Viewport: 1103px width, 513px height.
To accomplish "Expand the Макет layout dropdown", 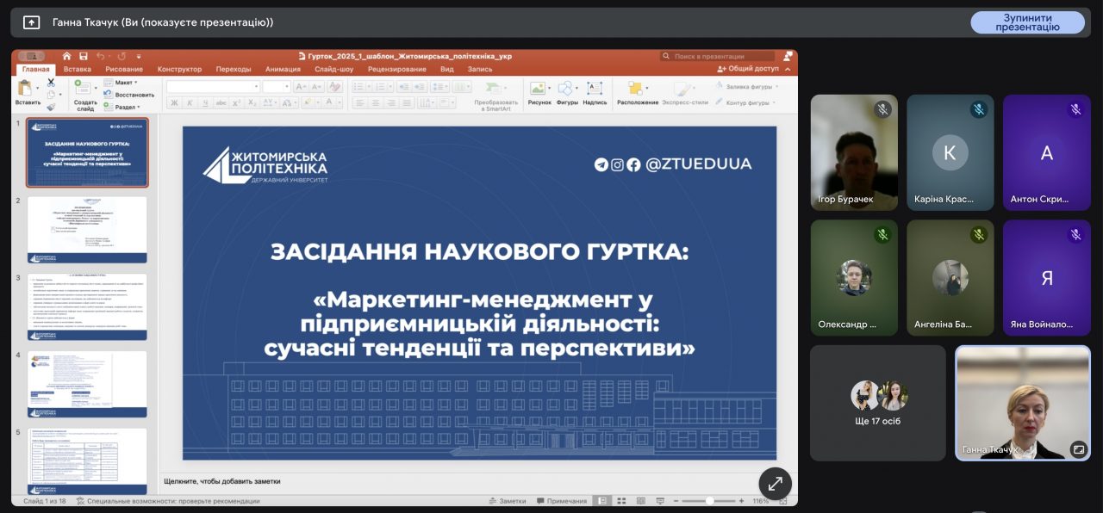I will click(123, 83).
